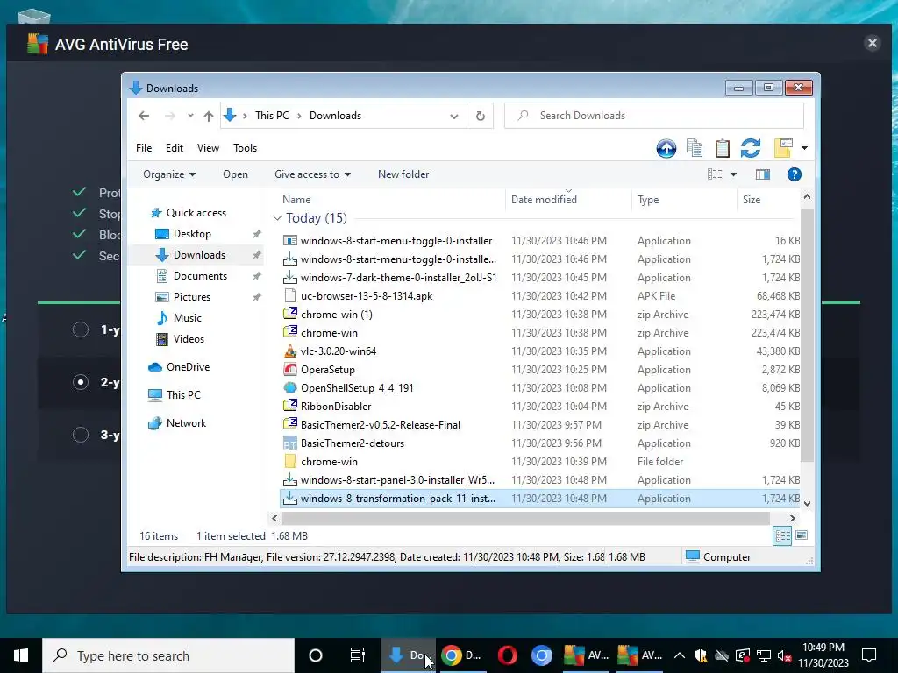Image resolution: width=898 pixels, height=673 pixels.
Task: Open the Organize dropdown
Action: (x=169, y=174)
